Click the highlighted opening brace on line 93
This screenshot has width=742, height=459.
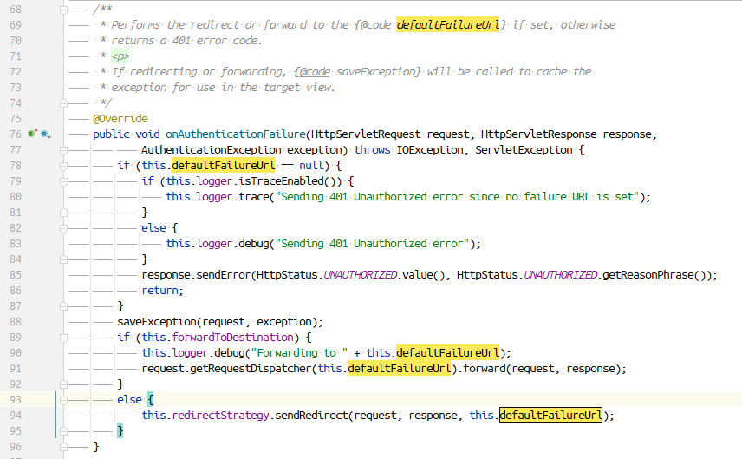[x=151, y=400]
